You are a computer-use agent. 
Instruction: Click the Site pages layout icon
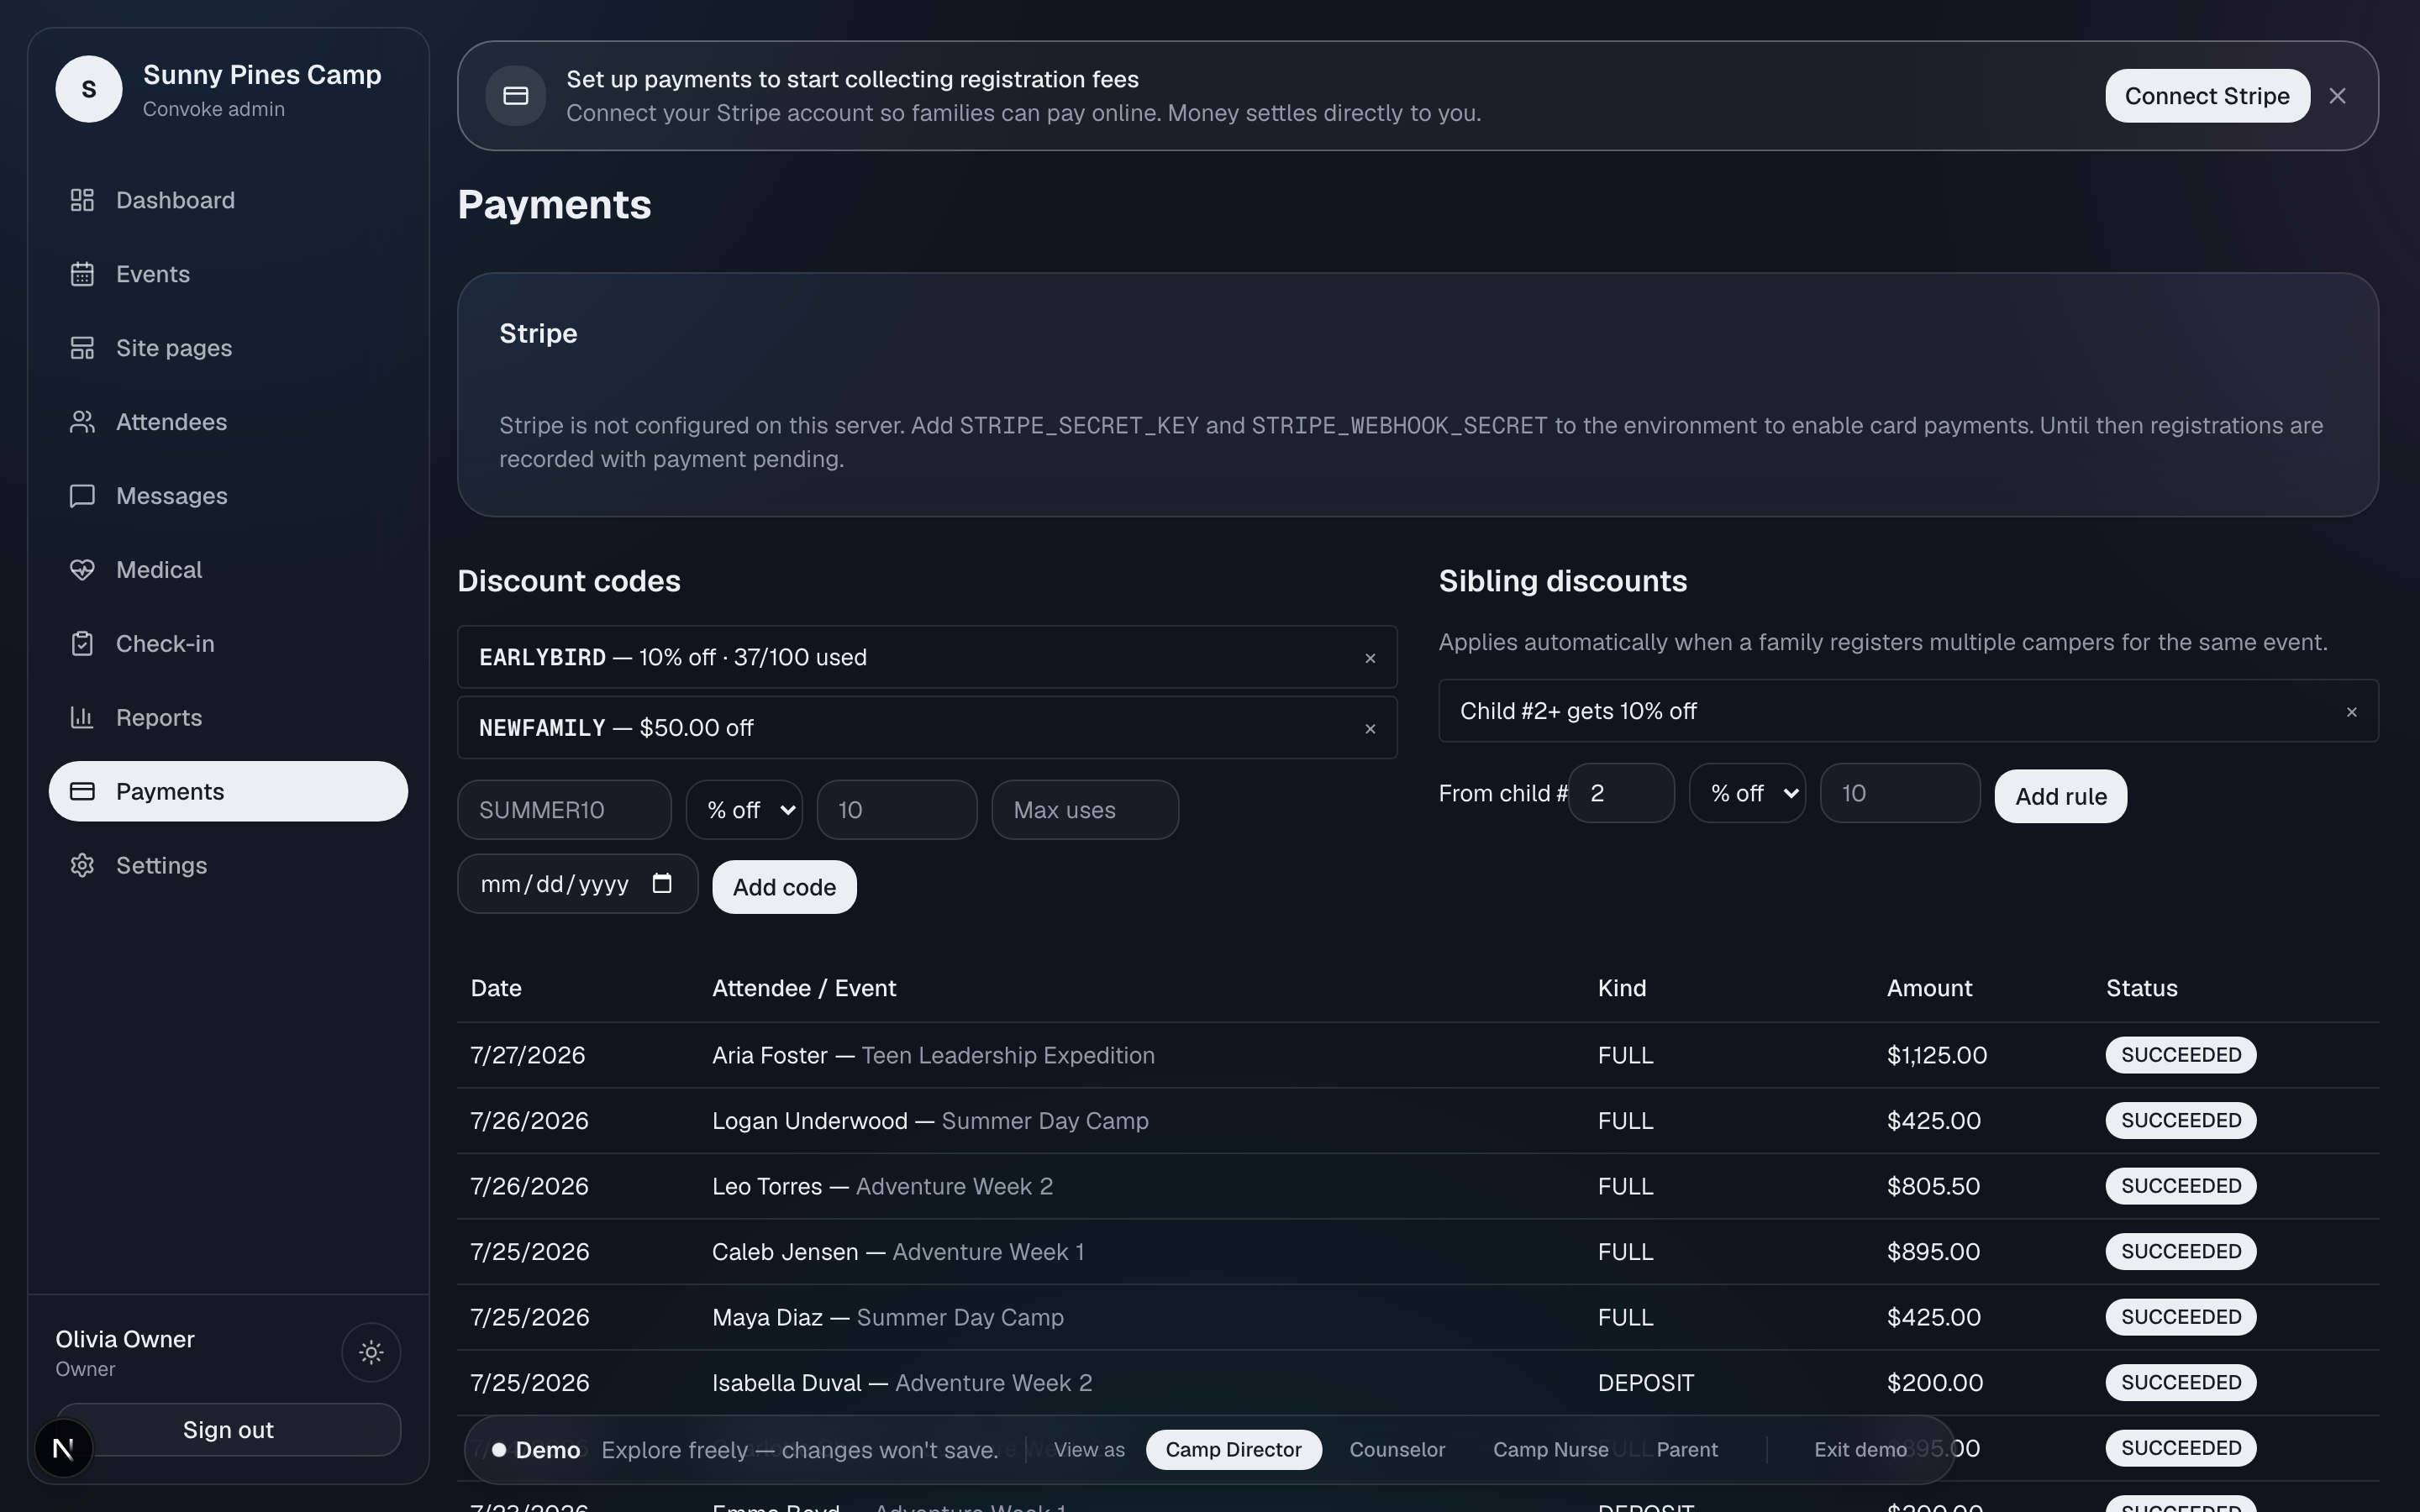[x=82, y=348]
